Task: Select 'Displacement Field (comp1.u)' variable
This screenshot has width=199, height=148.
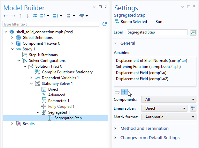Action: (x=141, y=73)
